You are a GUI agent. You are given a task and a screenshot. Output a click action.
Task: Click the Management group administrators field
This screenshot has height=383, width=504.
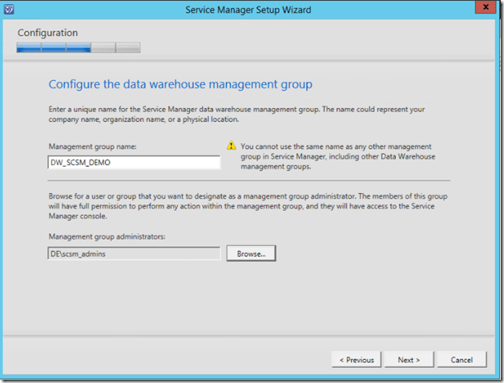134,253
